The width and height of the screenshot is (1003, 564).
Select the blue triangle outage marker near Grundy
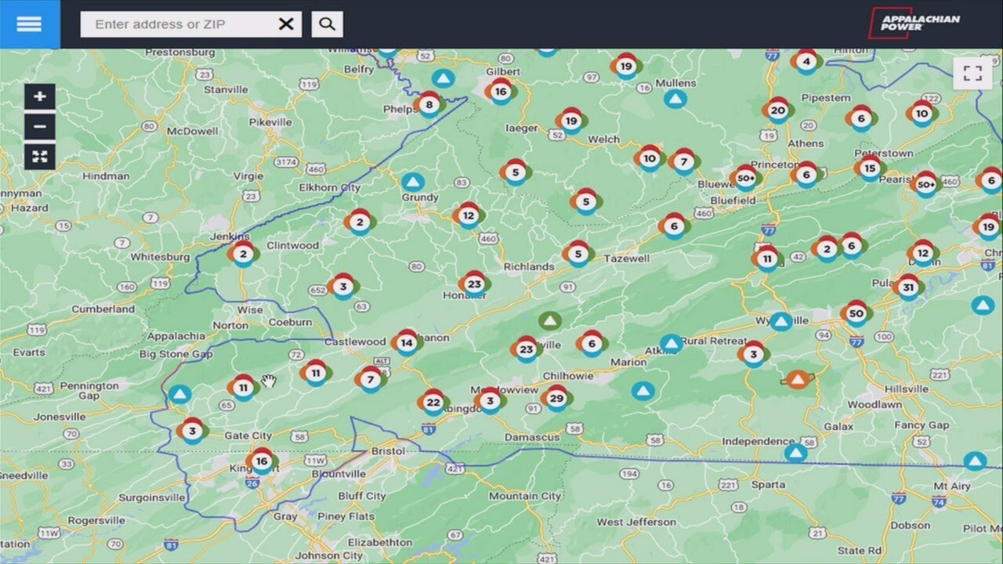click(413, 183)
